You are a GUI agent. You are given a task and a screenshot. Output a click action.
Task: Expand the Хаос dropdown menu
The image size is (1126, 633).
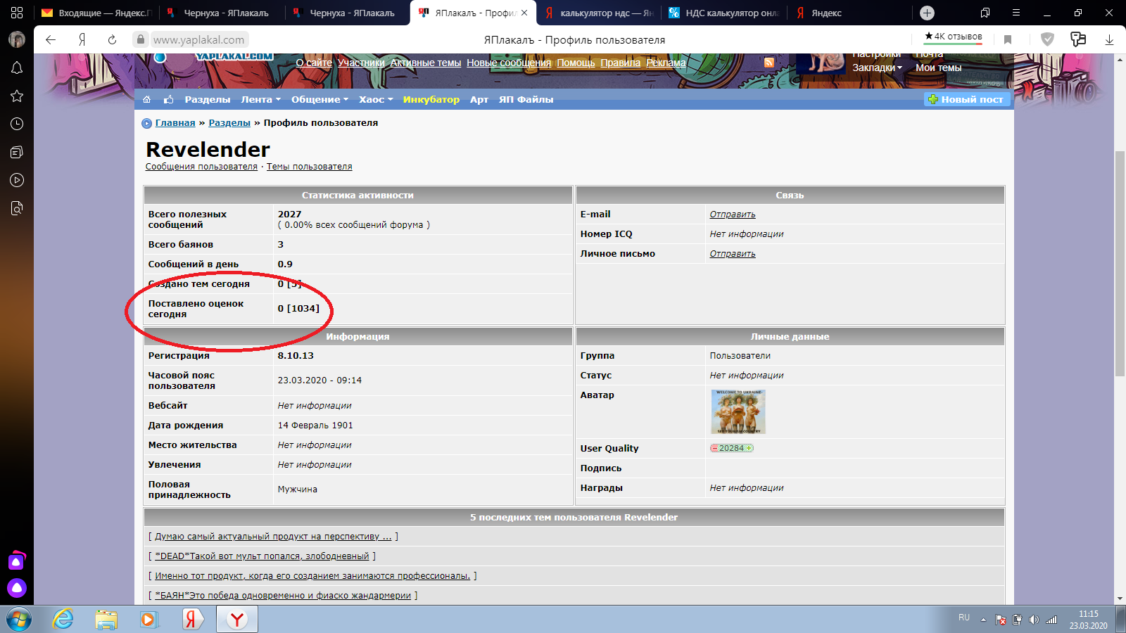pyautogui.click(x=376, y=99)
